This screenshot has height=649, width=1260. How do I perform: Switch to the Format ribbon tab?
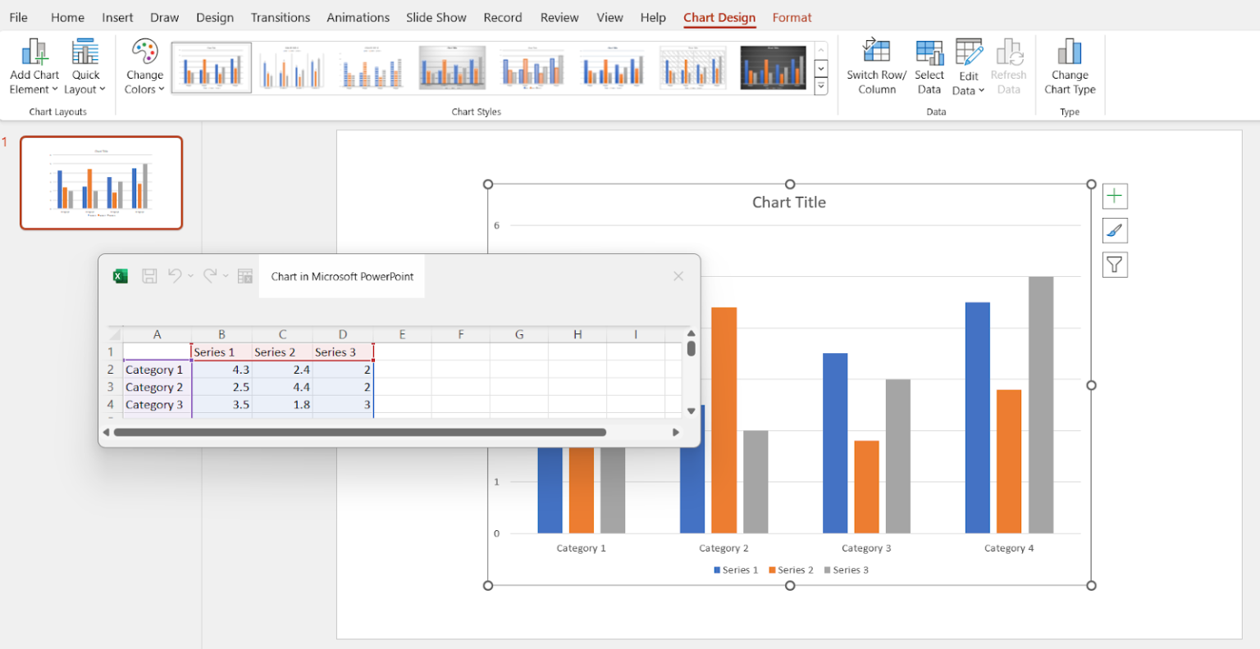(791, 17)
